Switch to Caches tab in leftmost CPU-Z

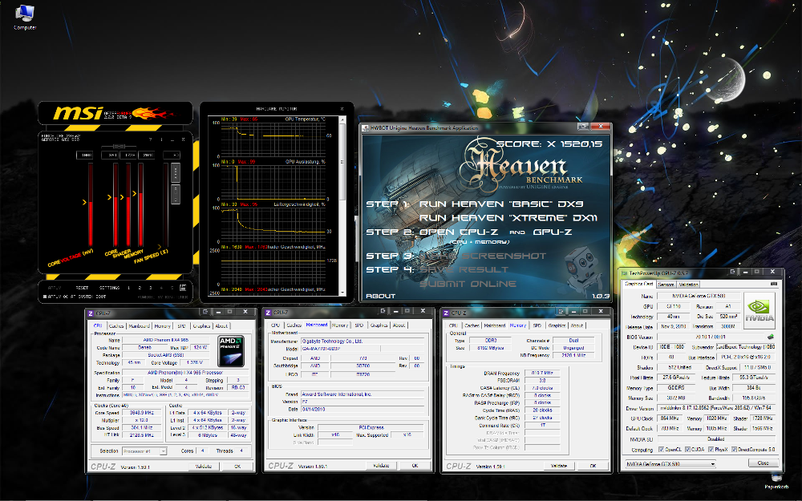116,325
